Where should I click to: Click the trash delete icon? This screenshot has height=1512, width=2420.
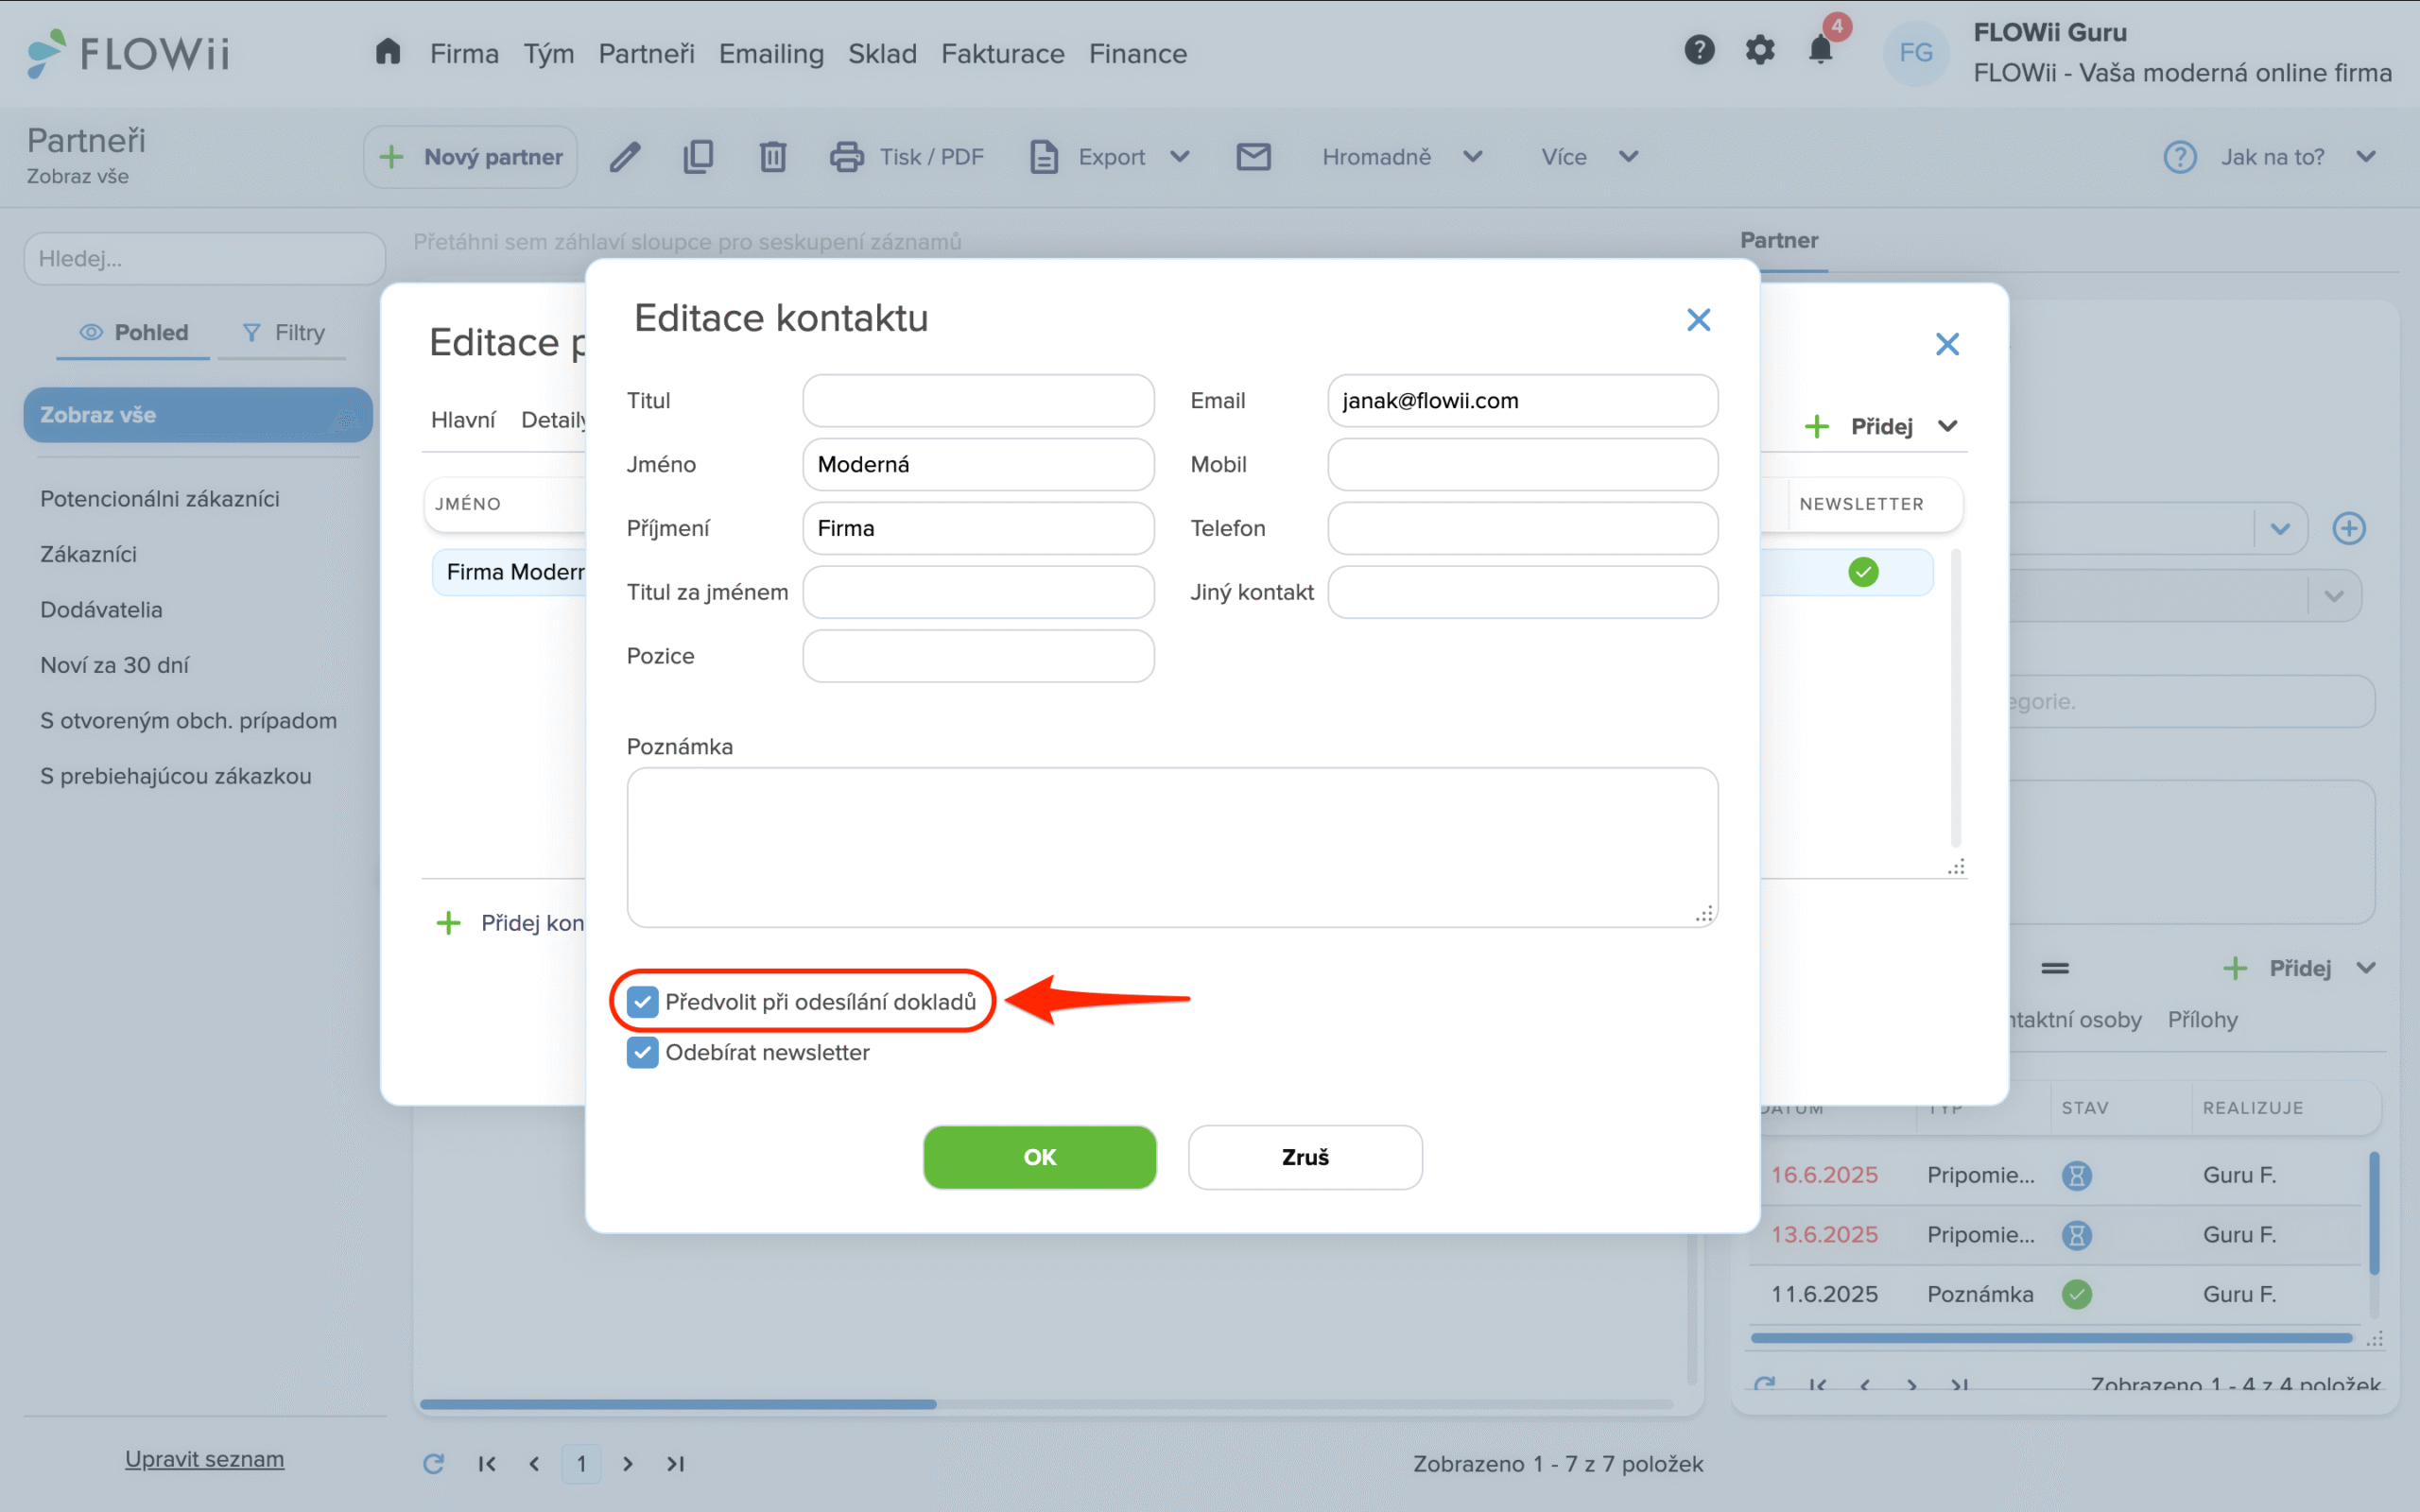click(772, 157)
